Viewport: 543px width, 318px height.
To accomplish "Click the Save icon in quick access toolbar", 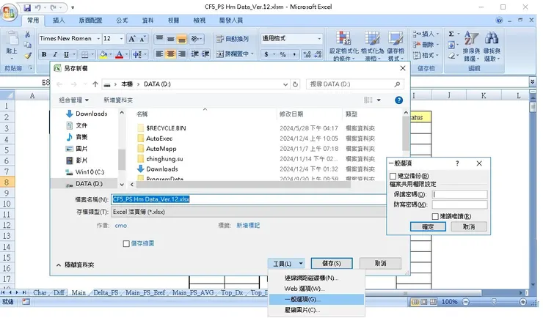I will (27, 7).
